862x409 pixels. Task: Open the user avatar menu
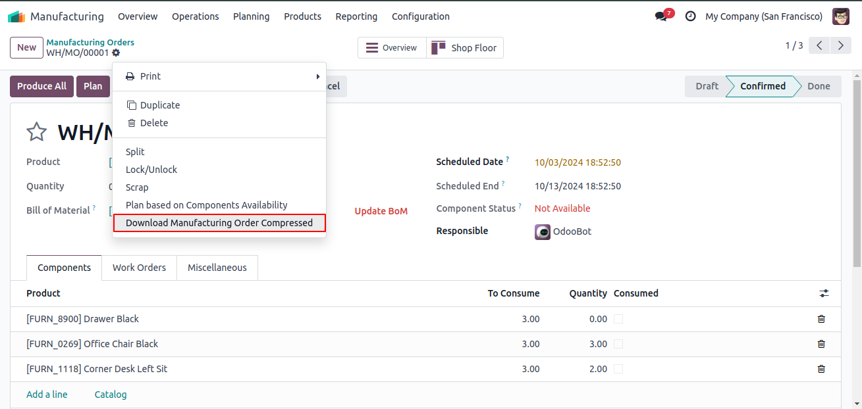point(841,16)
